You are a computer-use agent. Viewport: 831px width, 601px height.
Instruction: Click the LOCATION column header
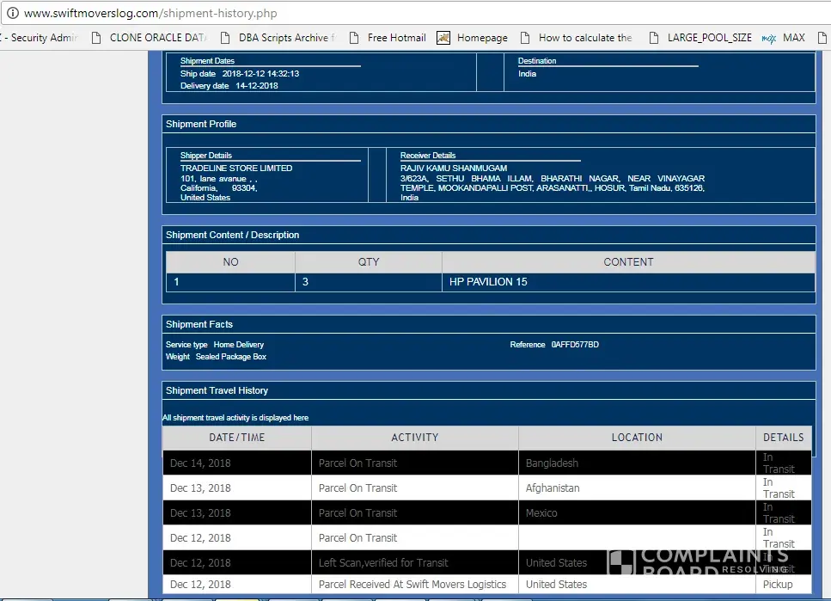coord(637,438)
